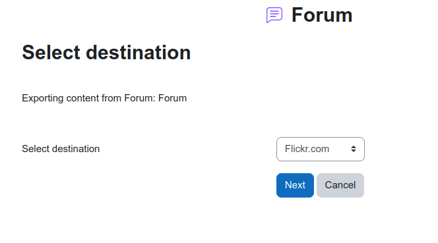Choose a portfolio destination from the combo box
Screen dimensions: 438x243
coord(321,149)
